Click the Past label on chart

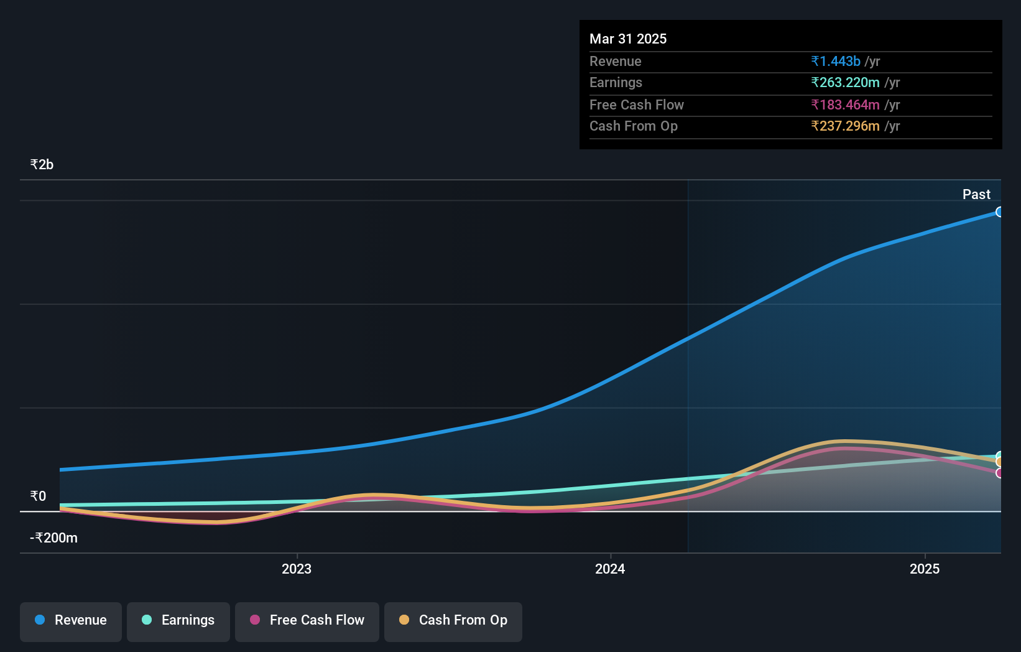coord(976,194)
